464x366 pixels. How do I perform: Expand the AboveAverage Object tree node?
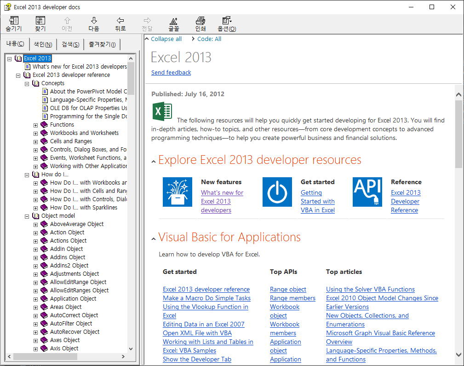pos(35,224)
